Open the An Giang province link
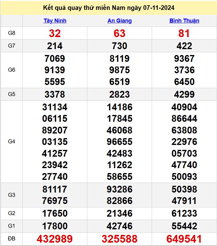The height and width of the screenshot is (246, 217). (x=119, y=21)
